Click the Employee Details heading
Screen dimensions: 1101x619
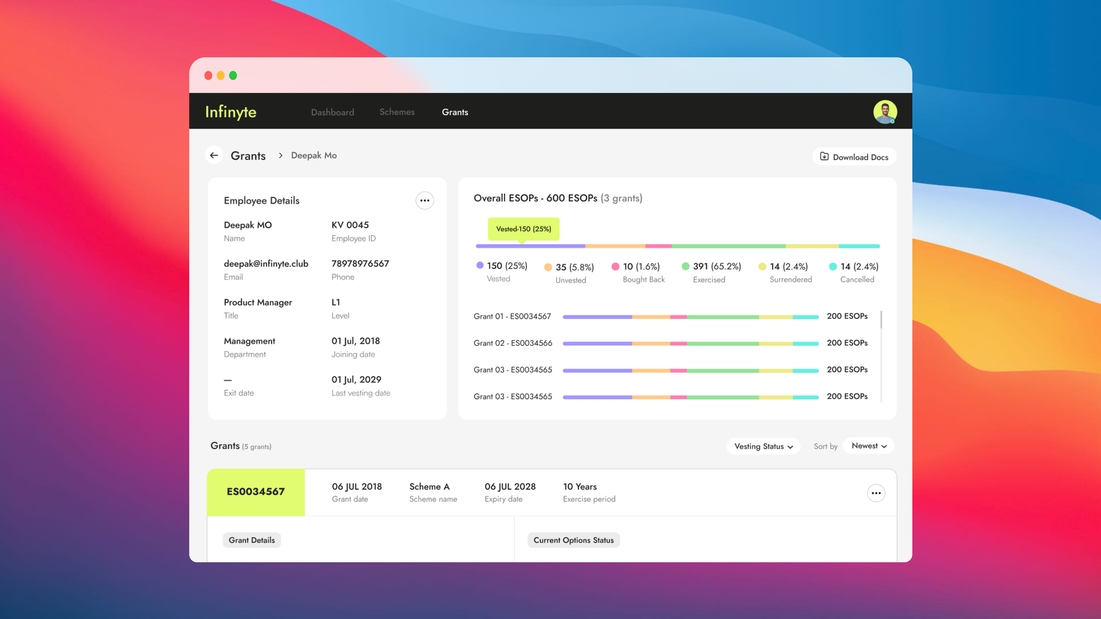coord(261,201)
